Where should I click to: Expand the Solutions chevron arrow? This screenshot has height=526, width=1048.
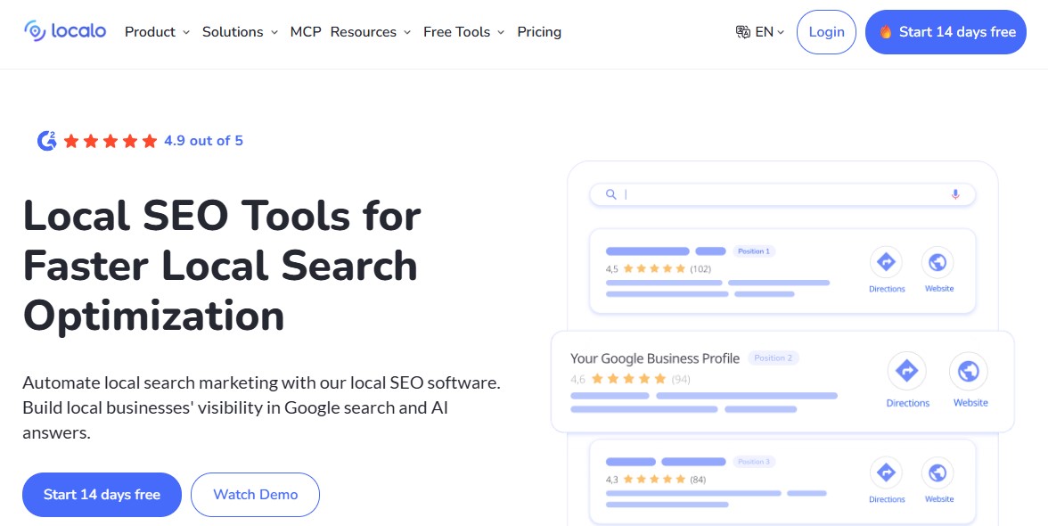tap(274, 32)
